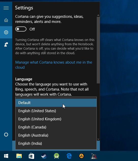Click the Language heading text
Image resolution: width=138 pixels, height=161 pixels.
click(24, 79)
